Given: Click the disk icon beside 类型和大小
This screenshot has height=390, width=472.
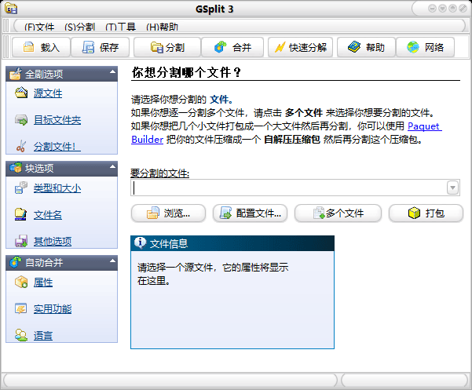Looking at the screenshot, I should click(21, 188).
